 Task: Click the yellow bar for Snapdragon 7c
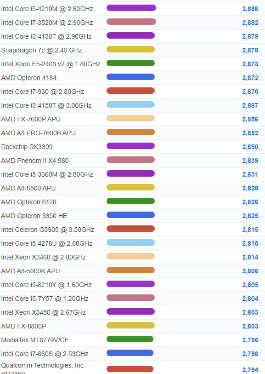(130, 49)
